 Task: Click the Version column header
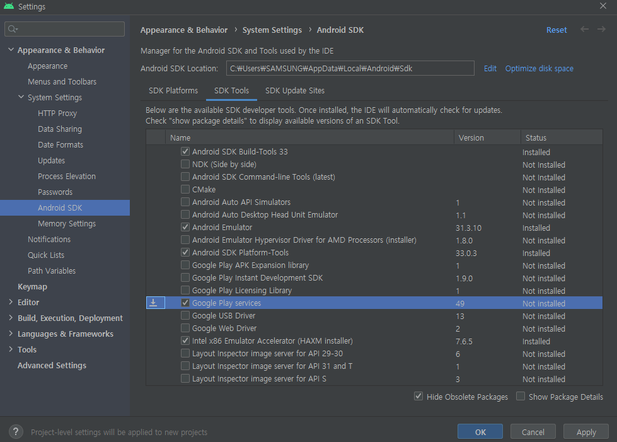(487, 137)
